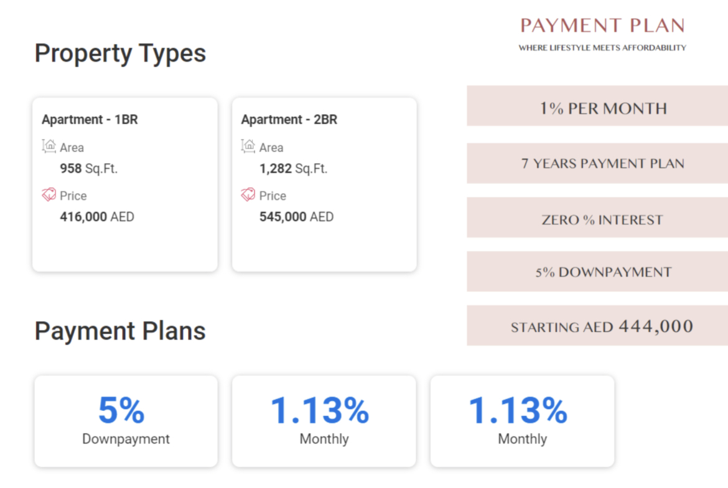Click the area icon in the 2BR card
Image resolution: width=728 pixels, height=488 pixels.
point(248,147)
